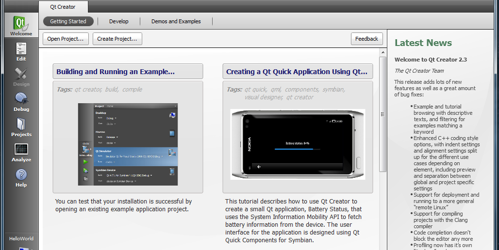Click the scrollbar up arrow
The height and width of the screenshot is (250, 499).
point(383,52)
